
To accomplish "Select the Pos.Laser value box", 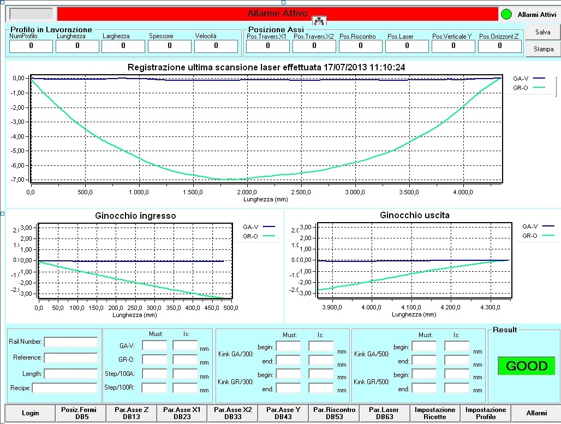I will (x=407, y=46).
